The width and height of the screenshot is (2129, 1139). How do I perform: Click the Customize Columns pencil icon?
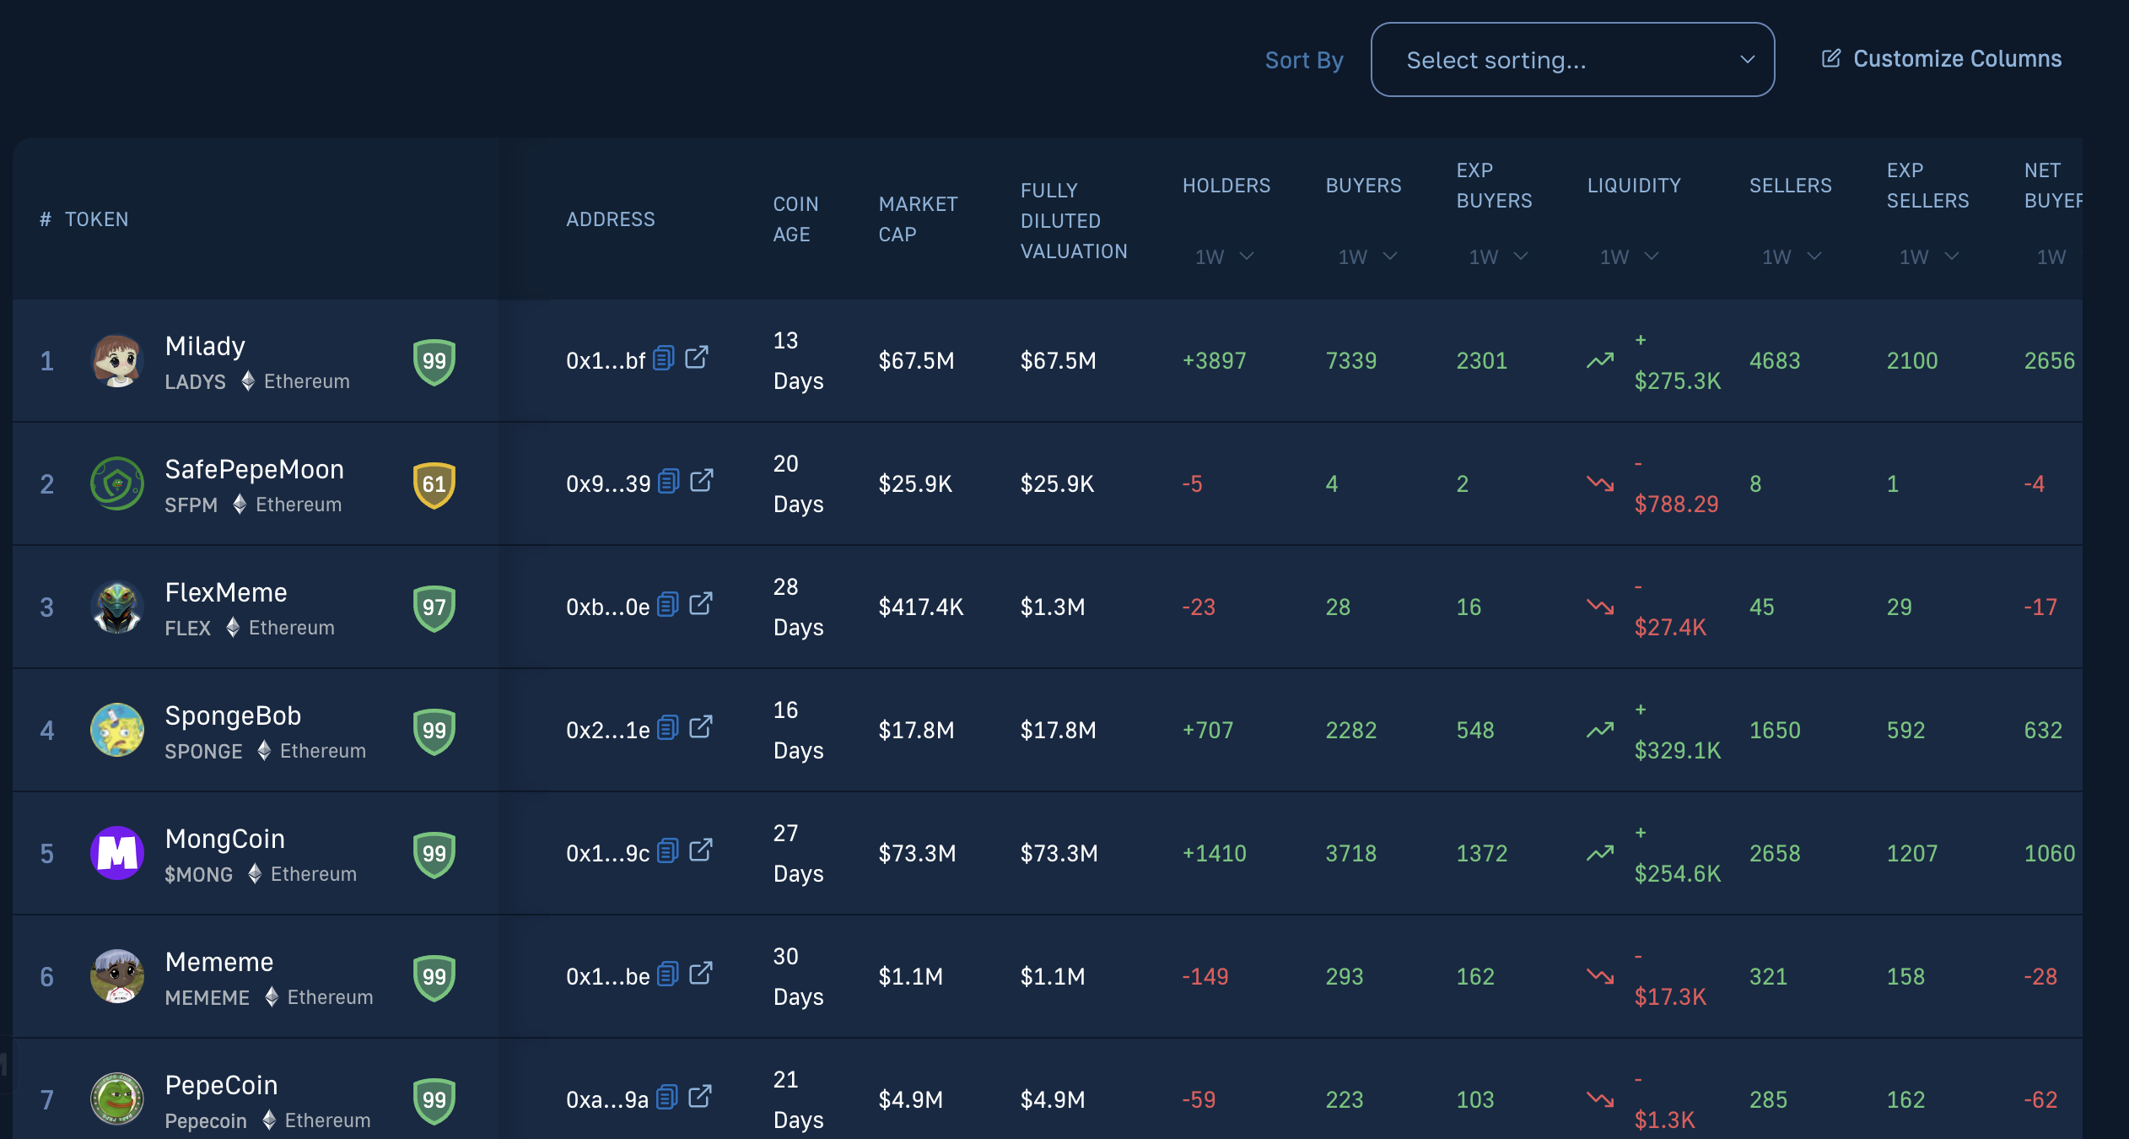(1830, 57)
